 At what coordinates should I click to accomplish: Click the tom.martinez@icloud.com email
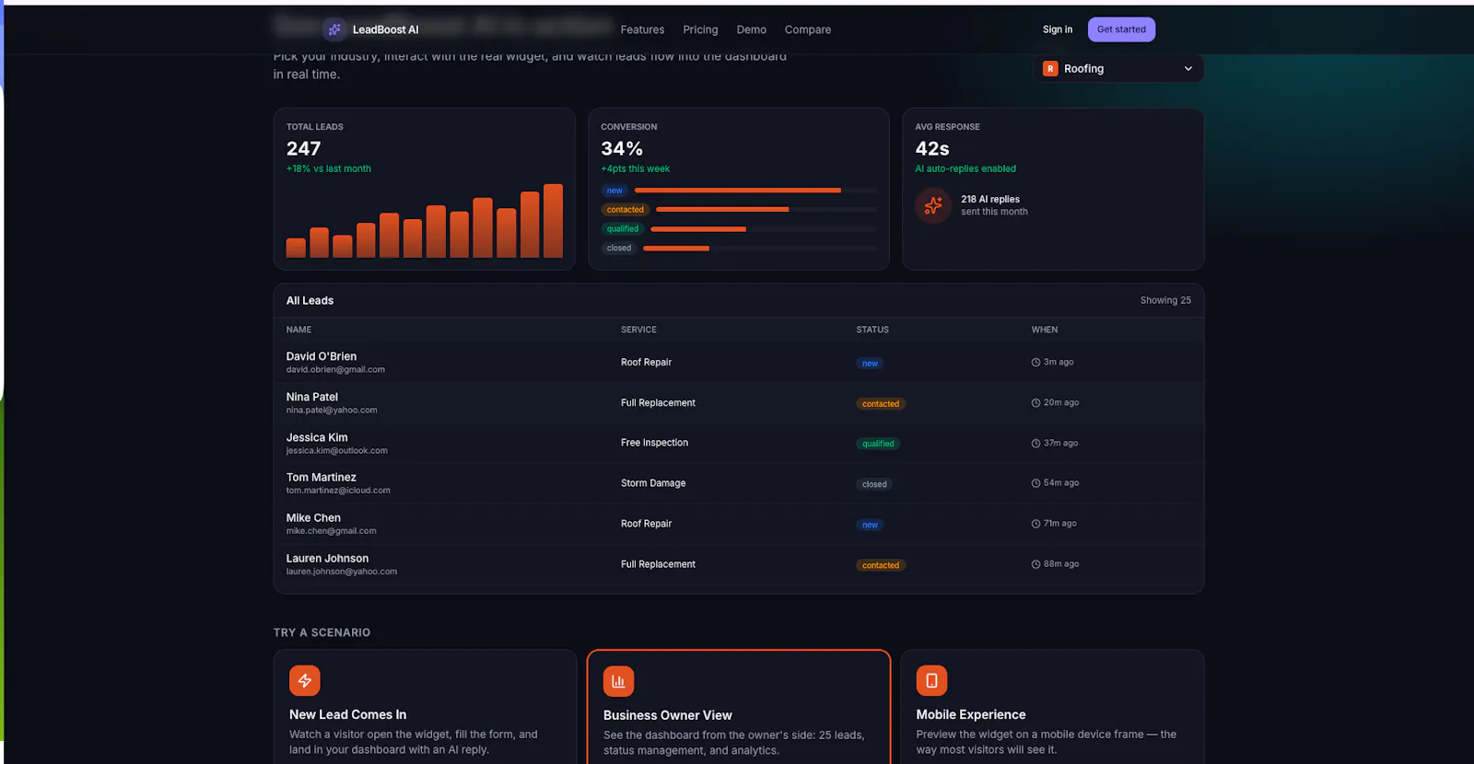[338, 491]
